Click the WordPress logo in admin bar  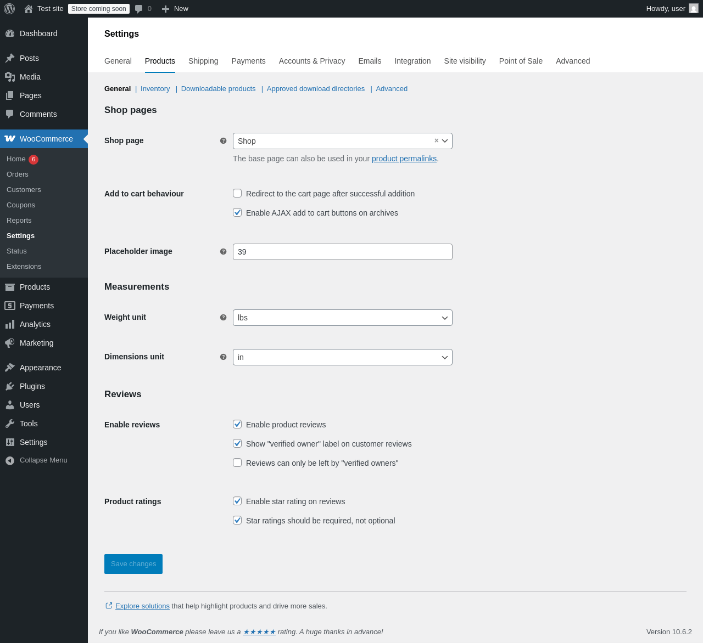pos(9,9)
